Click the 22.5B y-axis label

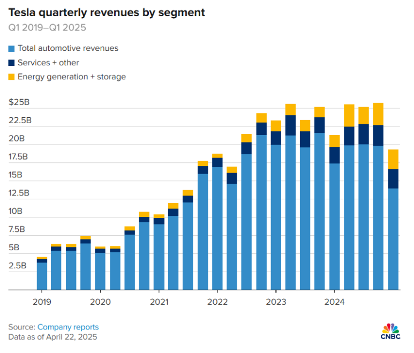coord(20,121)
